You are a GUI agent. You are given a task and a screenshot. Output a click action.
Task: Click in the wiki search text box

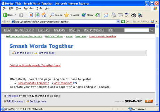136,30
